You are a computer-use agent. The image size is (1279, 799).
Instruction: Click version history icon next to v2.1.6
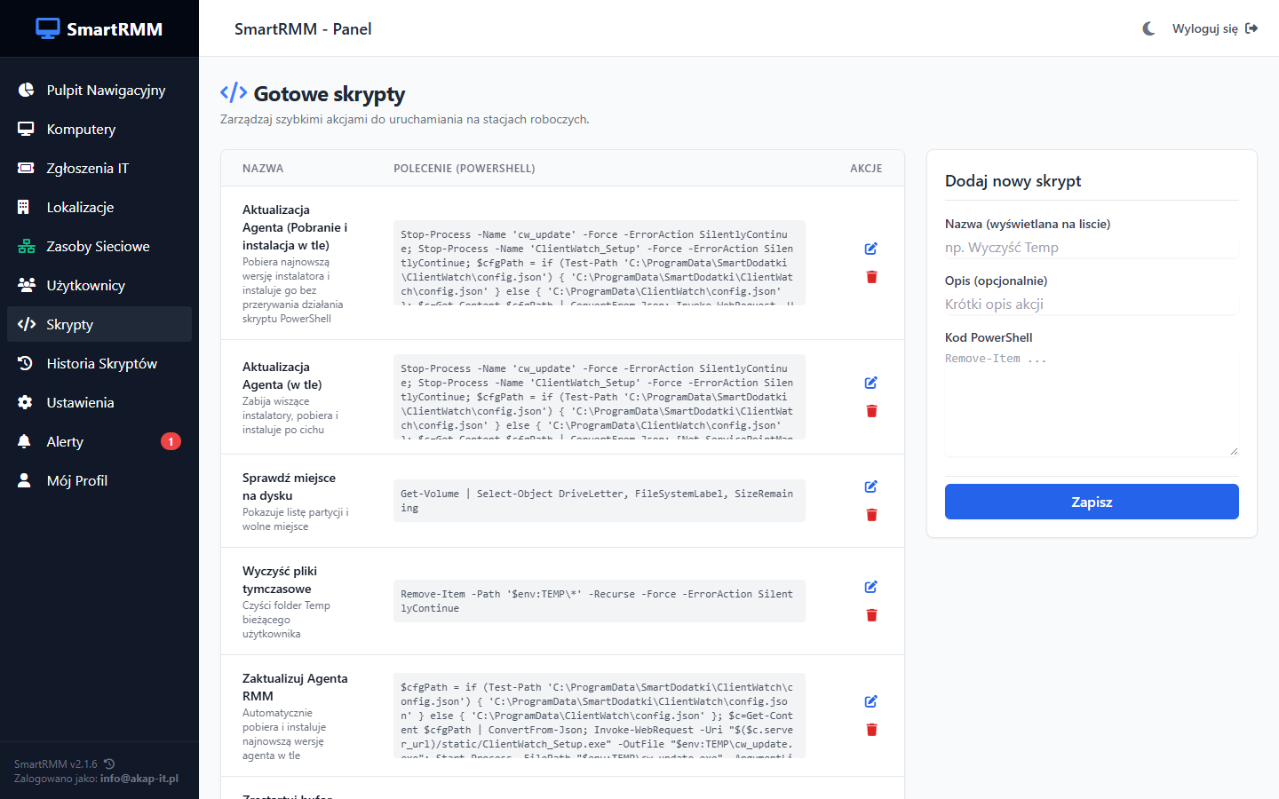click(x=109, y=763)
